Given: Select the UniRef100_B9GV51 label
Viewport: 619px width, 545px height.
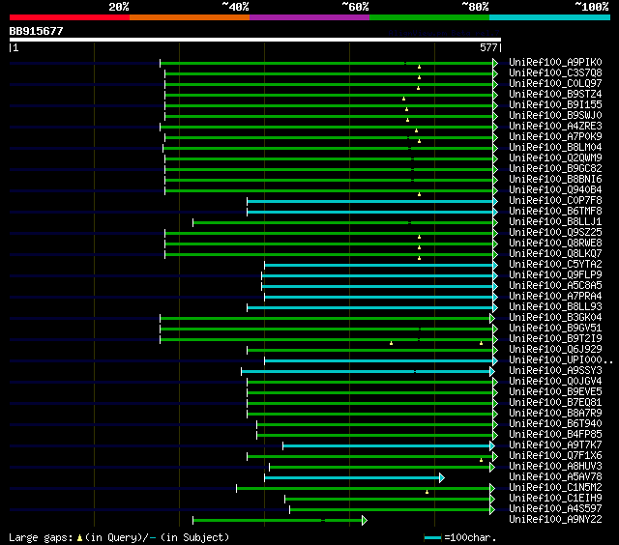Looking at the screenshot, I should pyautogui.click(x=555, y=329).
